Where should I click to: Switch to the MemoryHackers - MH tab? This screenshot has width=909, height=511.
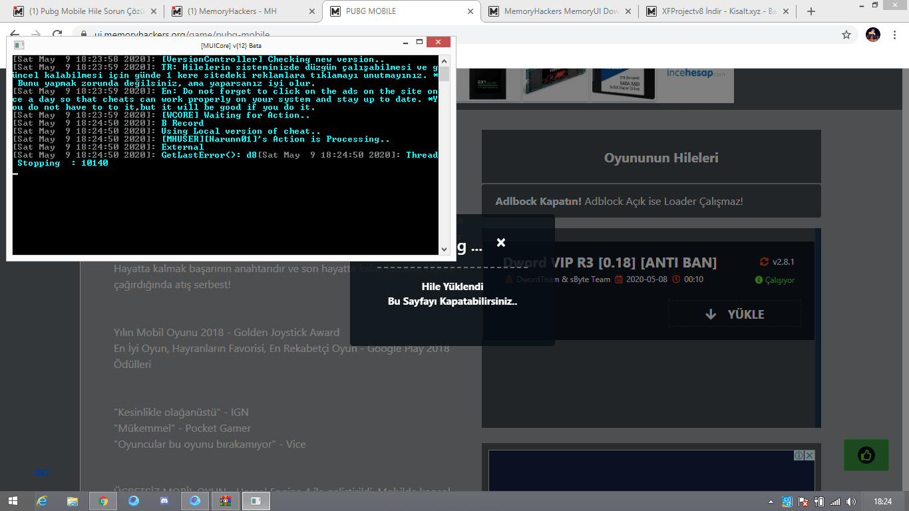click(243, 11)
